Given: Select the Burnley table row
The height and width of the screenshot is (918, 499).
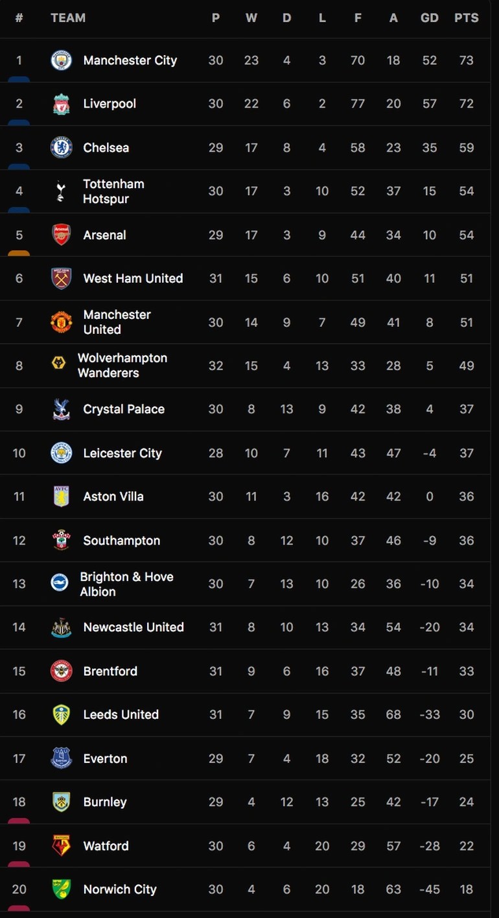Looking at the screenshot, I should pyautogui.click(x=250, y=801).
